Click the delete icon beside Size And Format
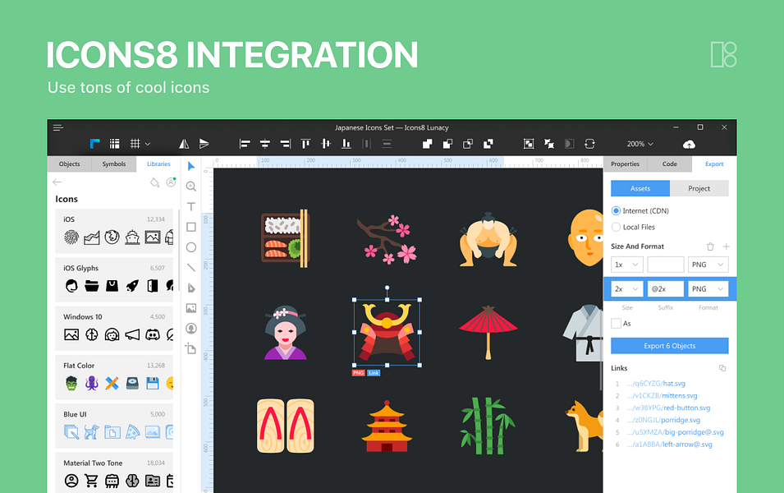The image size is (784, 493). pyautogui.click(x=710, y=246)
